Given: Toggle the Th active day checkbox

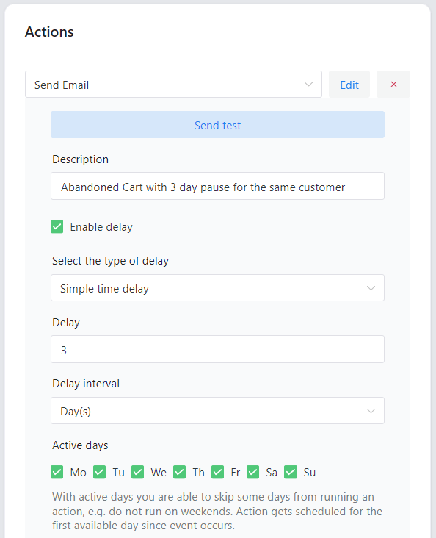Looking at the screenshot, I should (179, 472).
